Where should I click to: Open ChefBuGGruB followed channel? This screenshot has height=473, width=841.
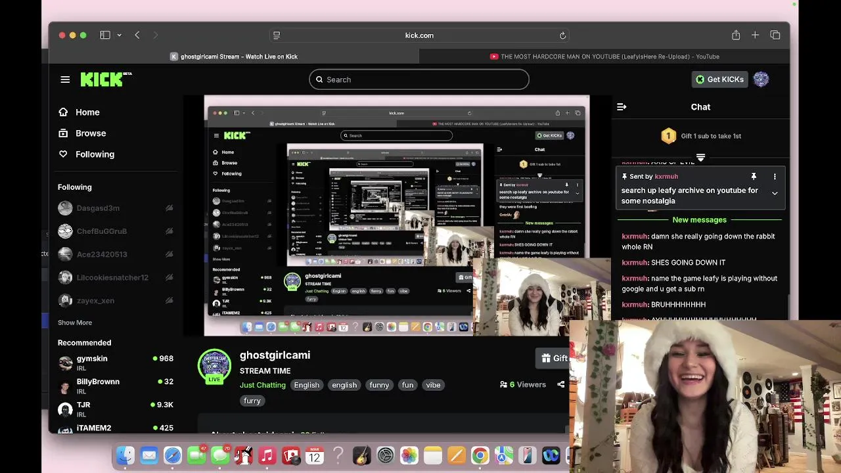tap(115, 231)
